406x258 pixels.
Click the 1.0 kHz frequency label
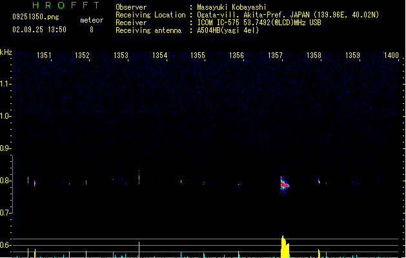pyautogui.click(x=5, y=116)
